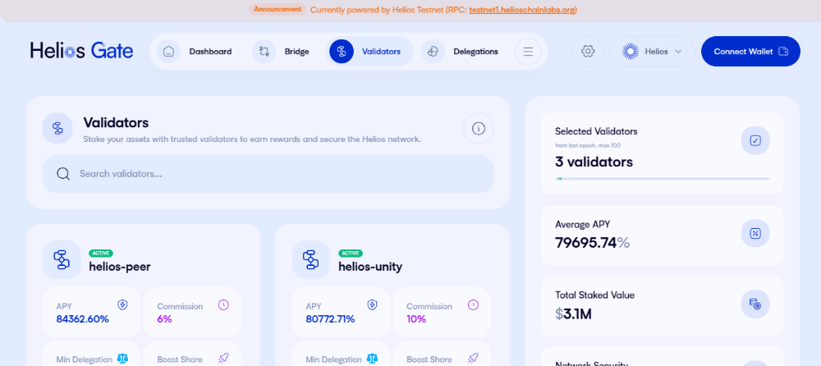821x366 pixels.
Task: Click the Total Staked Value coins icon
Action: coord(755,304)
